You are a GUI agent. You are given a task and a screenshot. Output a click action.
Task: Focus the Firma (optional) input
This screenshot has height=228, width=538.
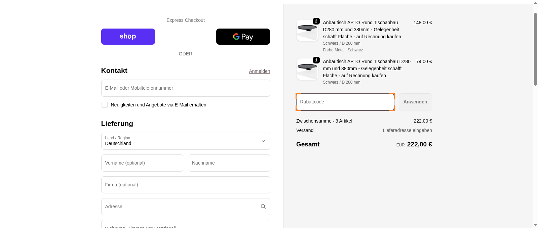(x=185, y=185)
